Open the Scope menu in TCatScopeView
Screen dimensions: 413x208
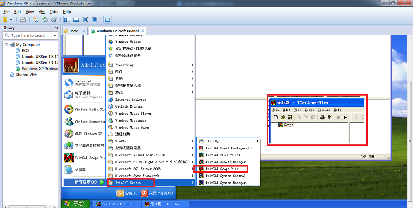coord(309,110)
